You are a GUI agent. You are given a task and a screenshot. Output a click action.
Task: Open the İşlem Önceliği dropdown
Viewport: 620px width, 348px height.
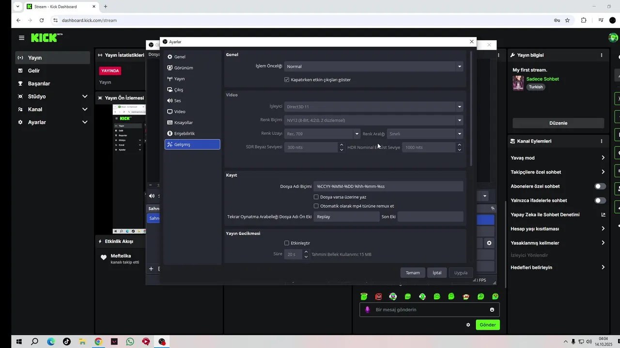[373, 66]
